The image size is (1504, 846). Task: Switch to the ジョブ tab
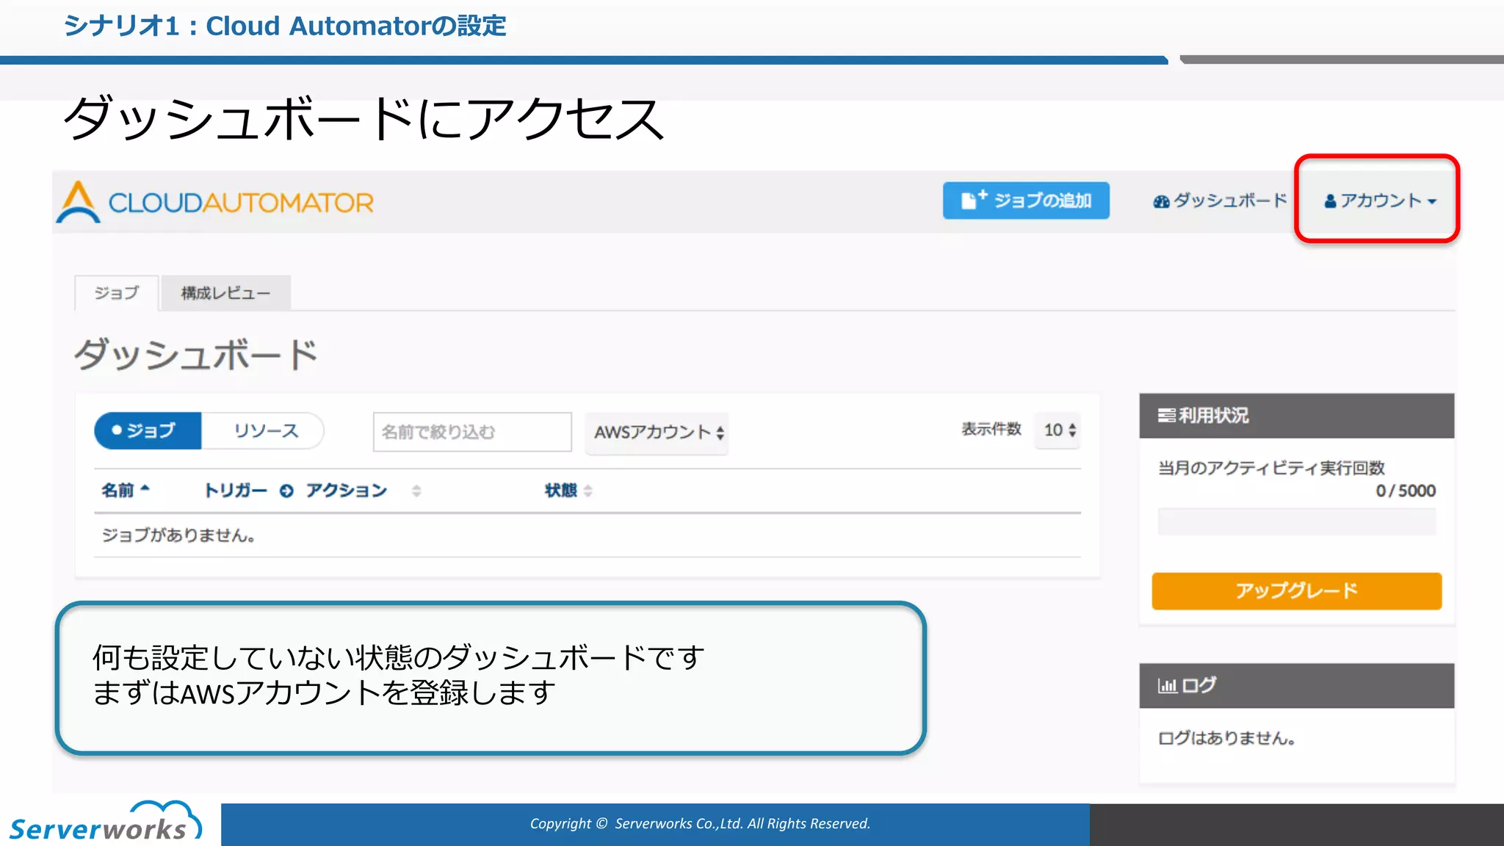coord(117,293)
